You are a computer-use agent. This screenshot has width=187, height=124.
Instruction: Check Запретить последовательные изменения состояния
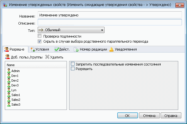pos(73,64)
